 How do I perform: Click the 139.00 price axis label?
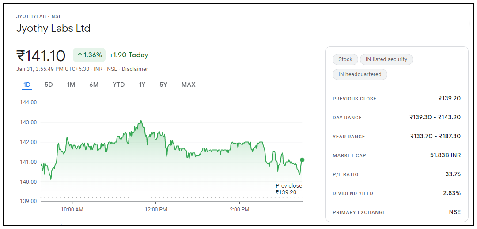tap(27, 201)
